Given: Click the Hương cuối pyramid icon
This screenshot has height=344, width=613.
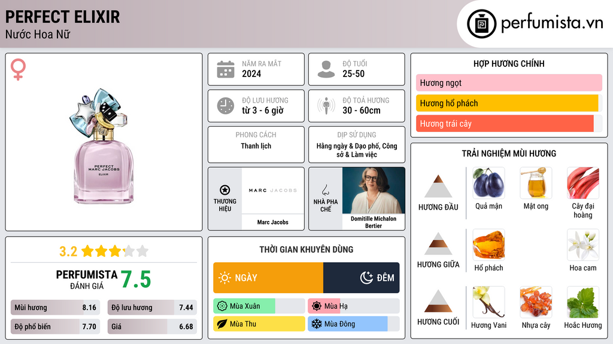Looking at the screenshot, I should pyautogui.click(x=438, y=301).
